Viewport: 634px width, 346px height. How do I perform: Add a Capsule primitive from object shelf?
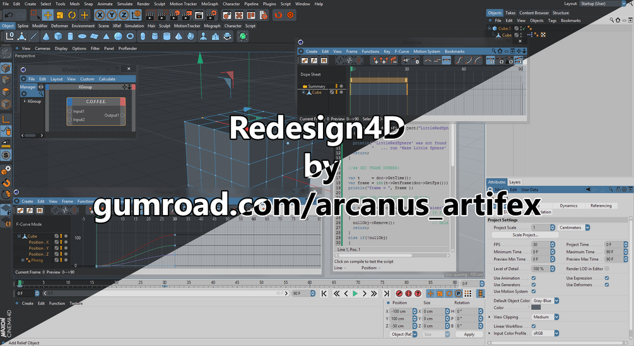[143, 37]
